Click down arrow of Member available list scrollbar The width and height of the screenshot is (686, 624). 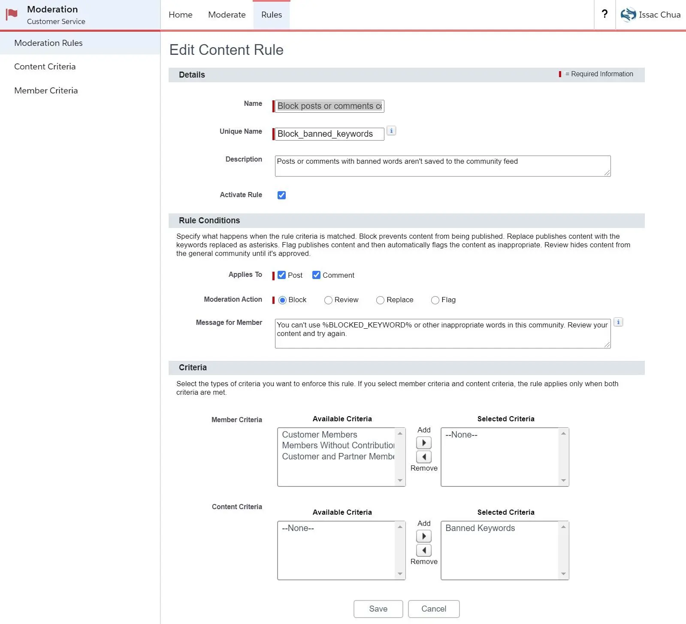(x=400, y=480)
